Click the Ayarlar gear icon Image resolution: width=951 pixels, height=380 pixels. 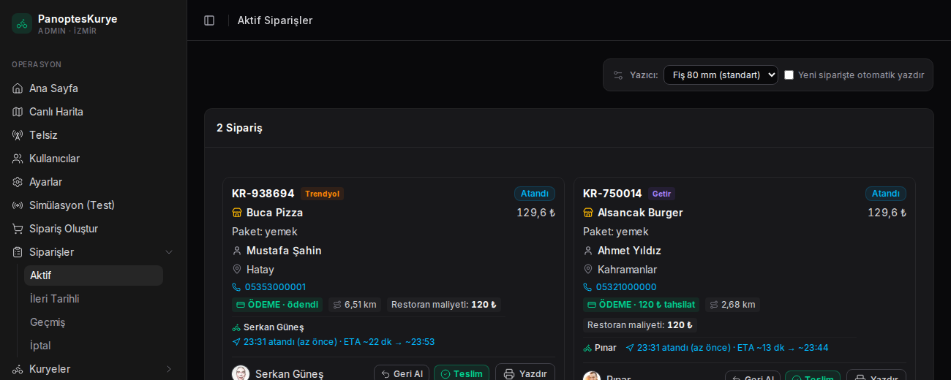coord(18,182)
